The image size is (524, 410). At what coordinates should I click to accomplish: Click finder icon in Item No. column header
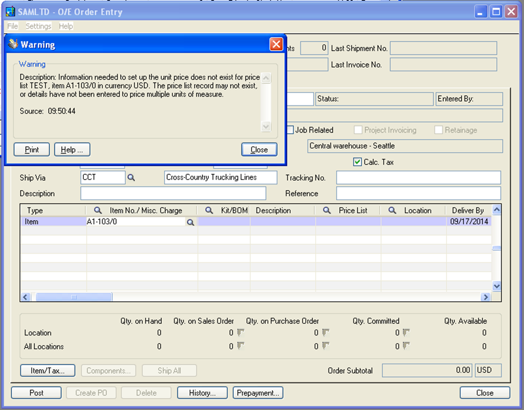pos(98,210)
